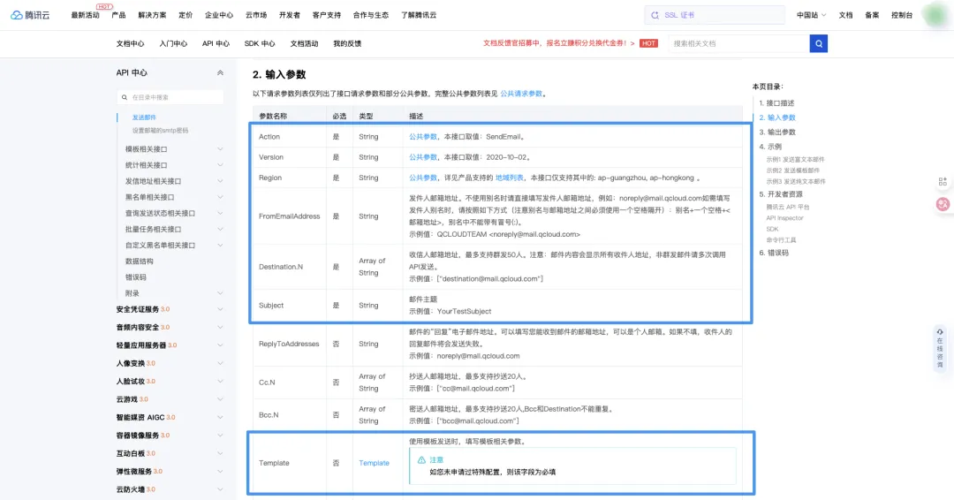Open 最新活动 in top navigation
This screenshot has width=954, height=500.
(85, 15)
